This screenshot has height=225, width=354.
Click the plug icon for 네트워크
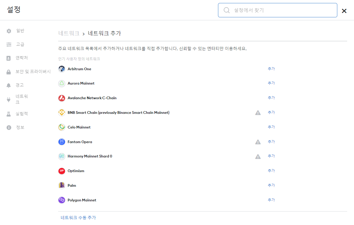9,100
